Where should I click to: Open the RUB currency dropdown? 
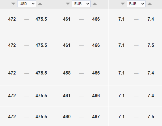[x=136, y=4]
